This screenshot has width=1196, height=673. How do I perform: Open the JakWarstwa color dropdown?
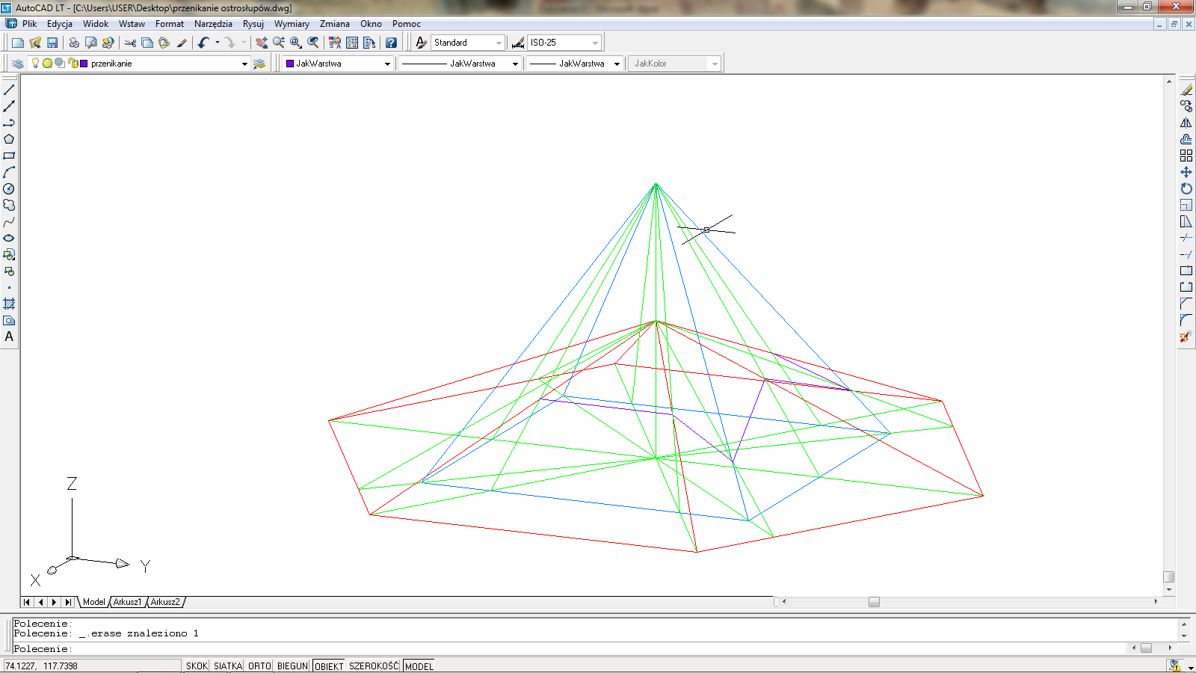tap(387, 64)
